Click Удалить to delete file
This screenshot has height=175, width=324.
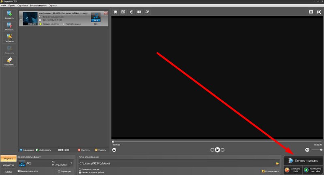[x=100, y=150]
